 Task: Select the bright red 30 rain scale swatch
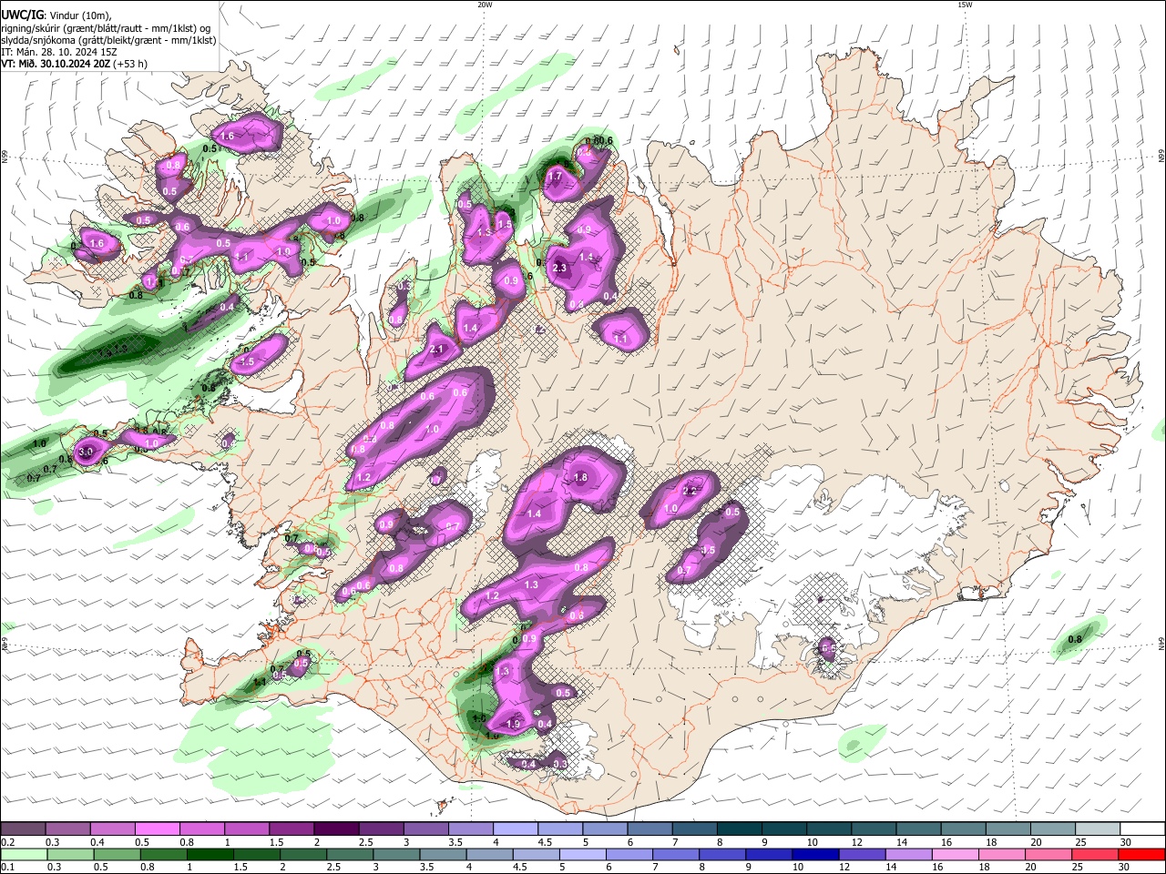(1140, 854)
